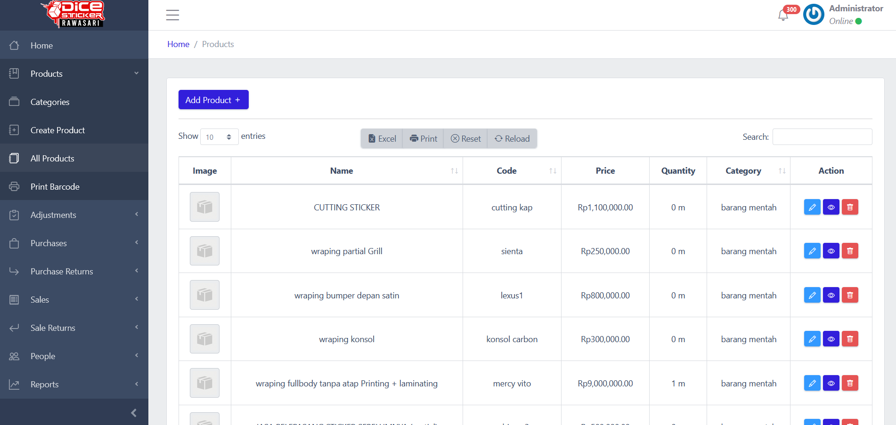Viewport: 896px width, 425px height.
Task: View the CUTTING STICKER product details
Action: pyautogui.click(x=831, y=207)
